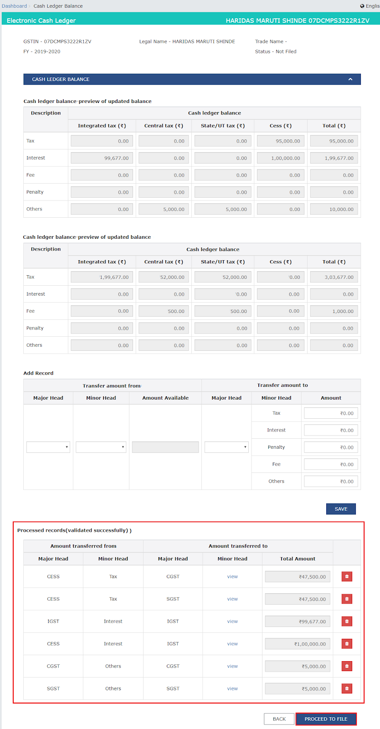Delete the CESS Interest to IGST record

347,643
